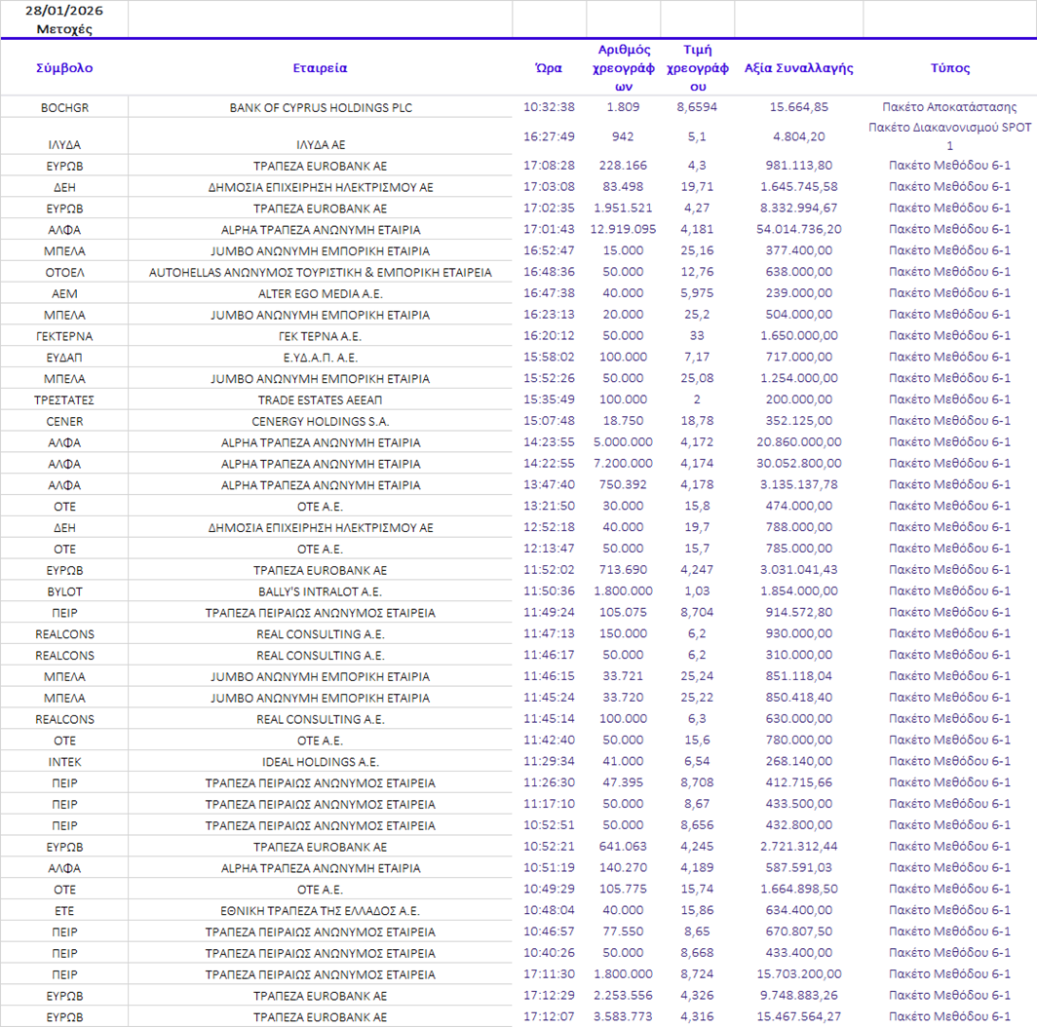Click the quantity cell 713.690
The image size is (1037, 1027).
[623, 569]
